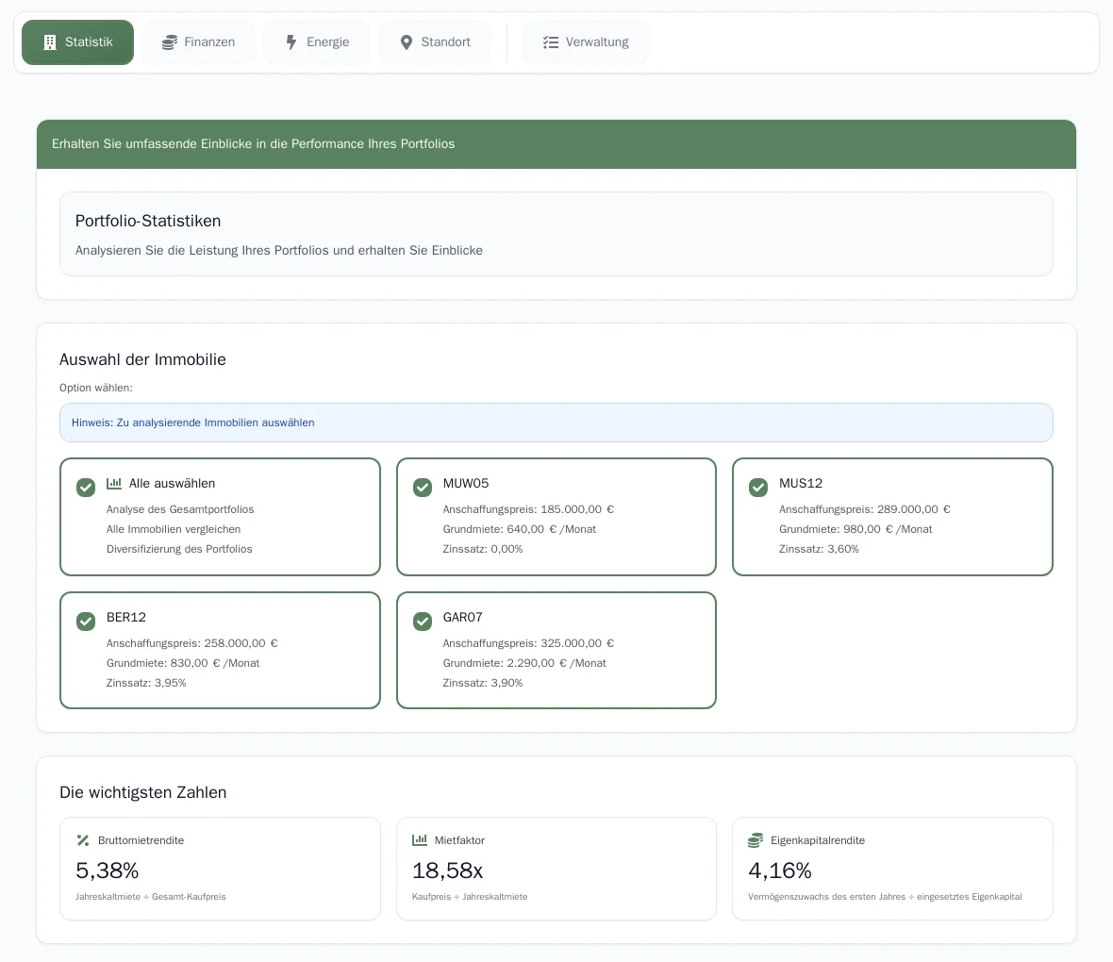Uncheck the MUW05 property checkmark
Image resolution: width=1113 pixels, height=962 pixels.
pos(423,488)
